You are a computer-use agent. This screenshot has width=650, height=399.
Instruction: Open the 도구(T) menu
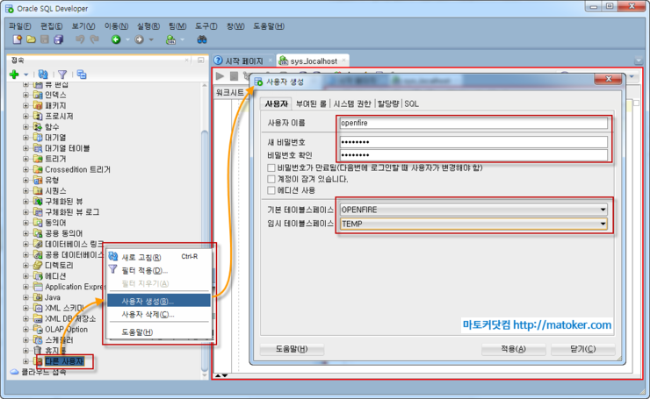click(x=206, y=26)
